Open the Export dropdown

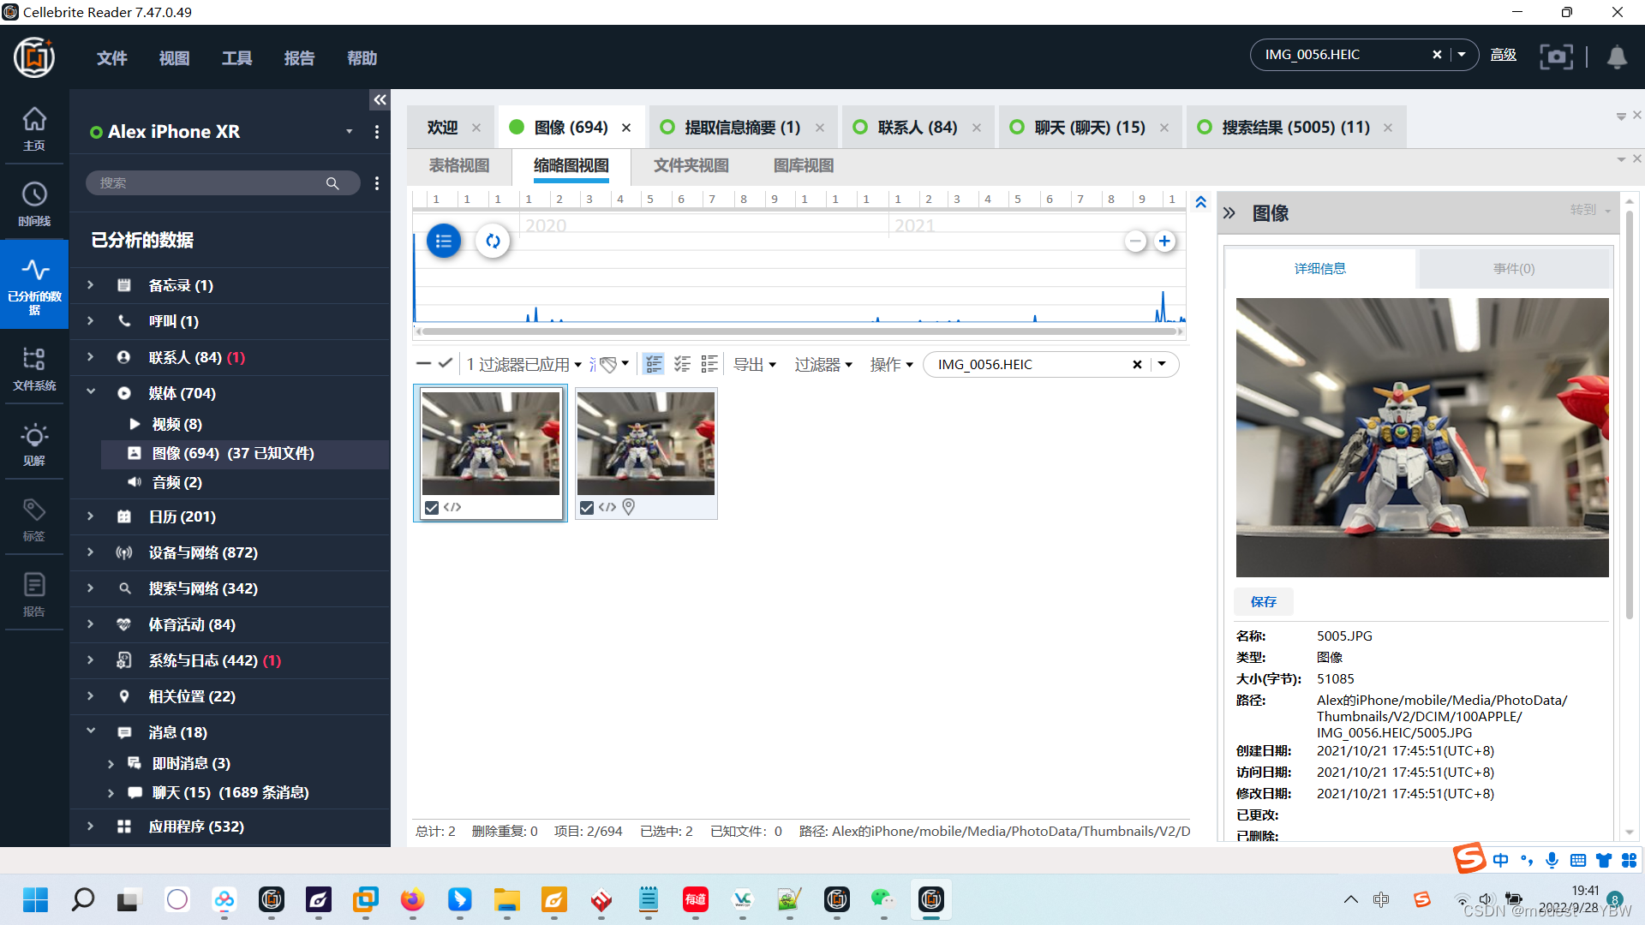[755, 365]
